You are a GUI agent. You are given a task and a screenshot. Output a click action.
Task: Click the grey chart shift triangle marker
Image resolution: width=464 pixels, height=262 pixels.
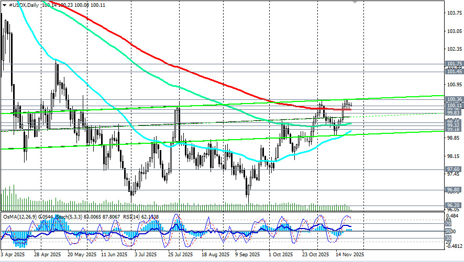355,2
